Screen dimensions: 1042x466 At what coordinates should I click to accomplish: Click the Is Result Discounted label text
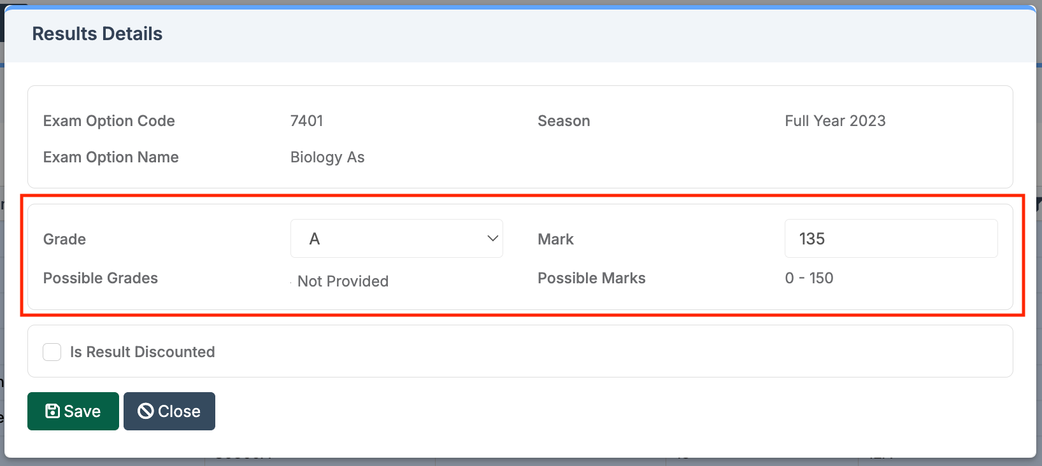click(x=142, y=352)
